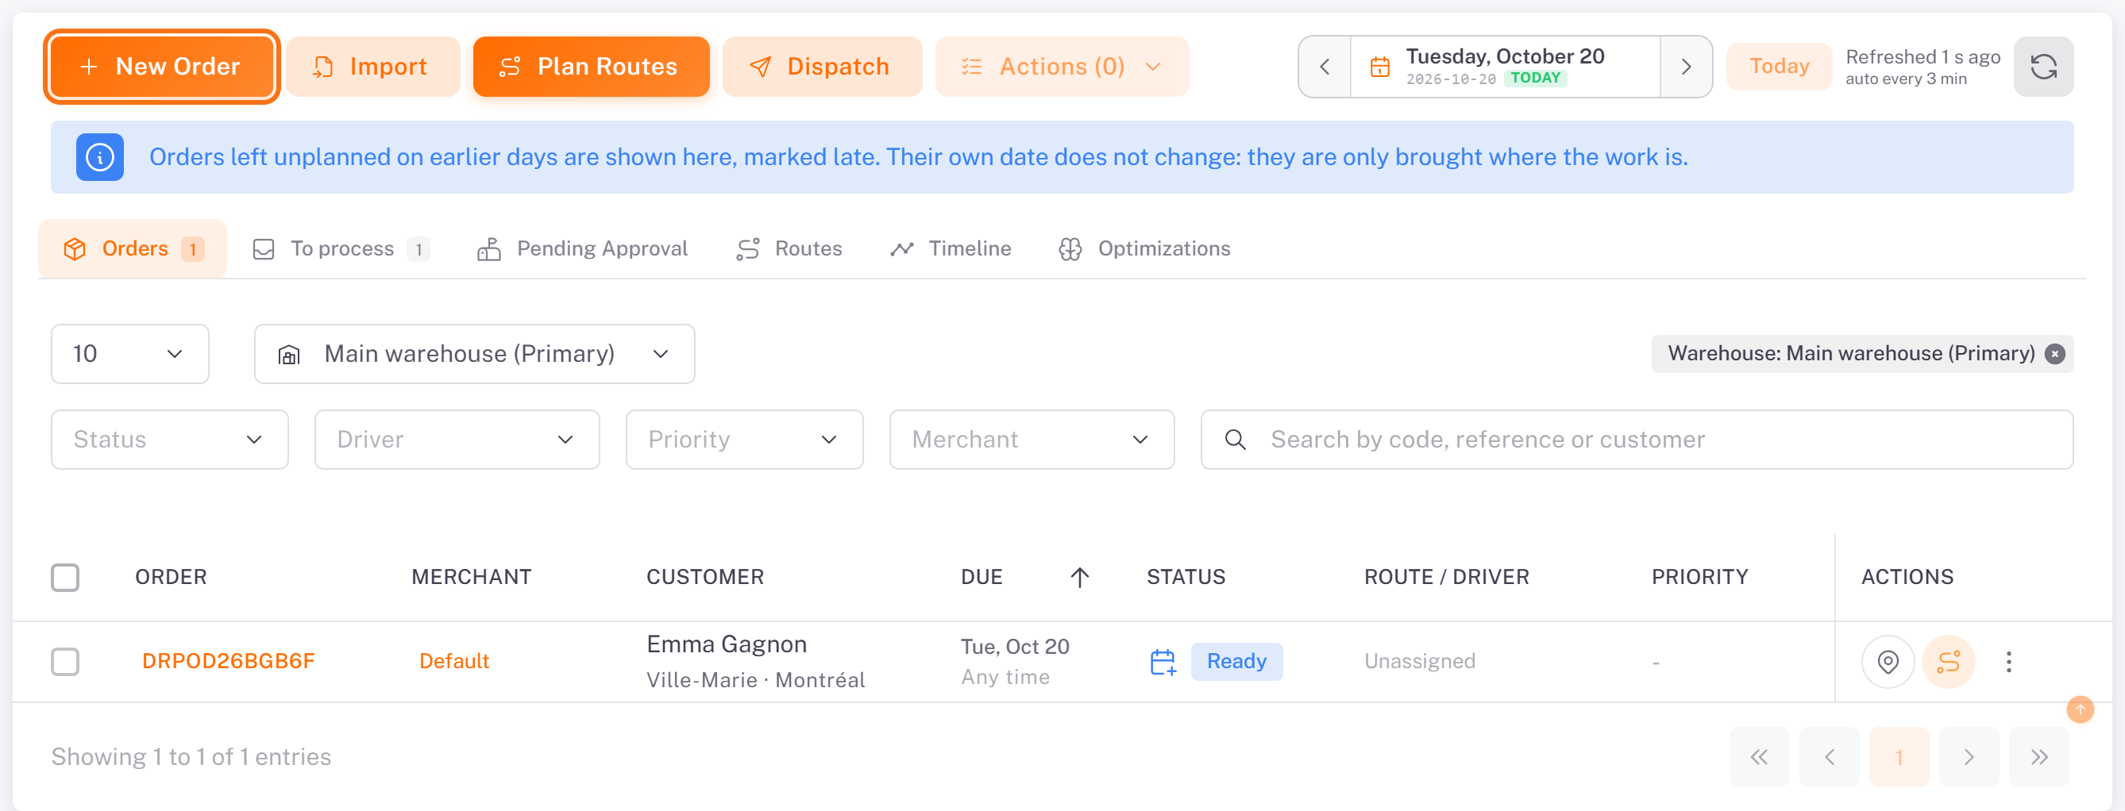This screenshot has width=2125, height=811.
Task: Click the location pin action icon
Action: click(x=1888, y=662)
